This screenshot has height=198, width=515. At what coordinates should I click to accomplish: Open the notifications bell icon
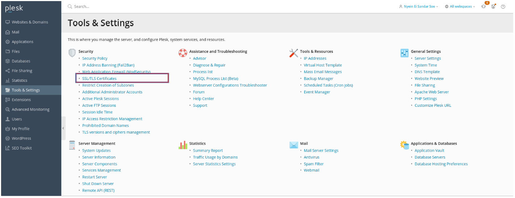click(x=483, y=7)
